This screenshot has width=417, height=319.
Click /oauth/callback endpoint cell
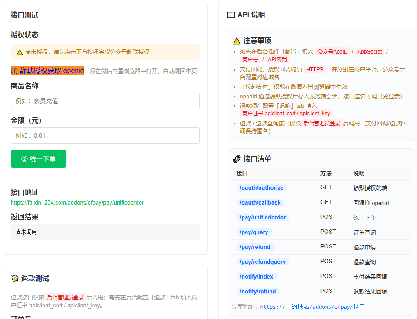click(x=260, y=203)
